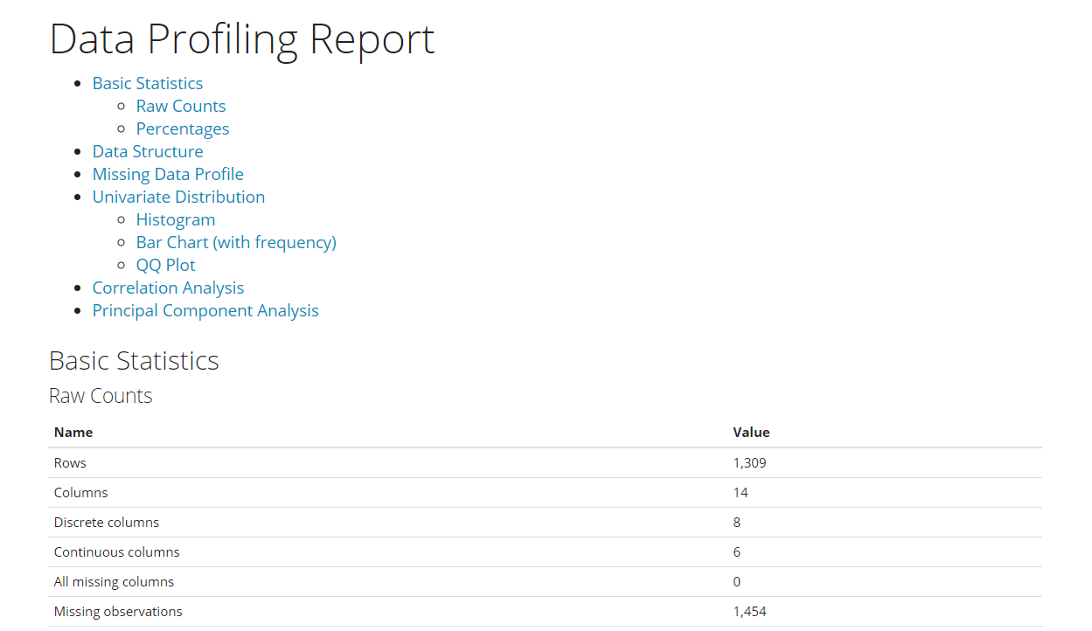Click the large Basic Statistics section heading
1092x631 pixels.
tap(134, 360)
